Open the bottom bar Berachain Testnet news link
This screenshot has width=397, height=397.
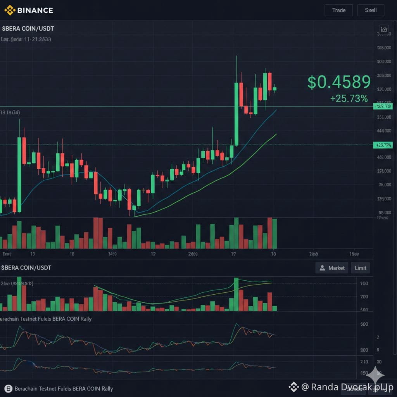[64, 388]
